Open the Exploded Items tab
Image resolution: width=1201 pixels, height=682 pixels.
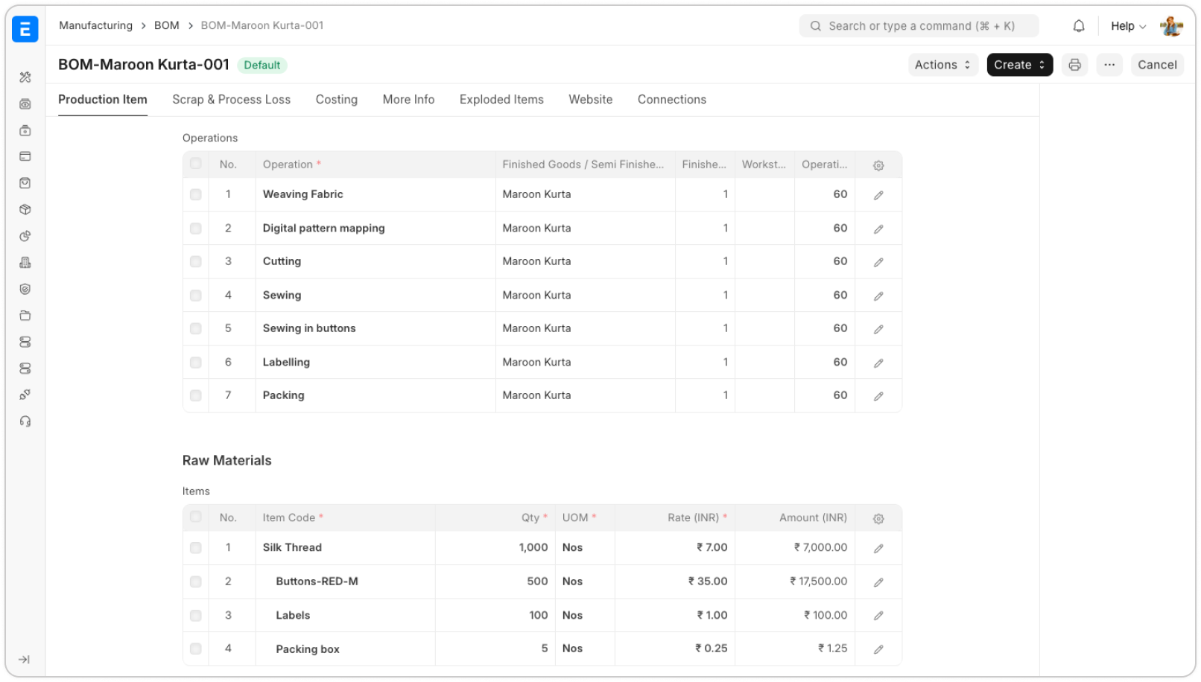(x=501, y=100)
